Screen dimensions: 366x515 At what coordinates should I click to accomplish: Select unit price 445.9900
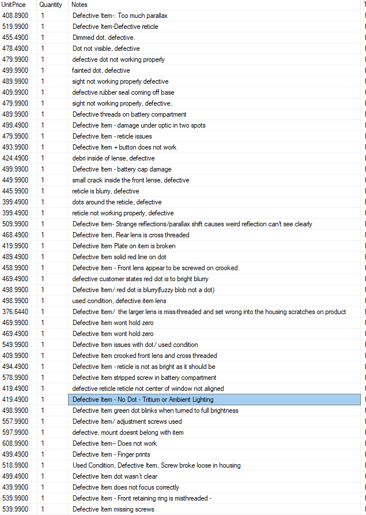18,191
